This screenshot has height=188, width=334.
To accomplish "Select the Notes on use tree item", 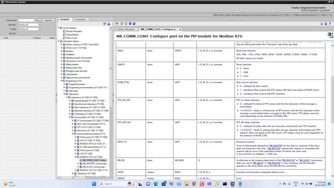I will click(71, 38).
